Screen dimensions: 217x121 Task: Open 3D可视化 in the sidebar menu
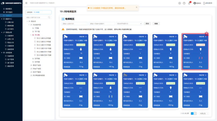(x=9, y=12)
